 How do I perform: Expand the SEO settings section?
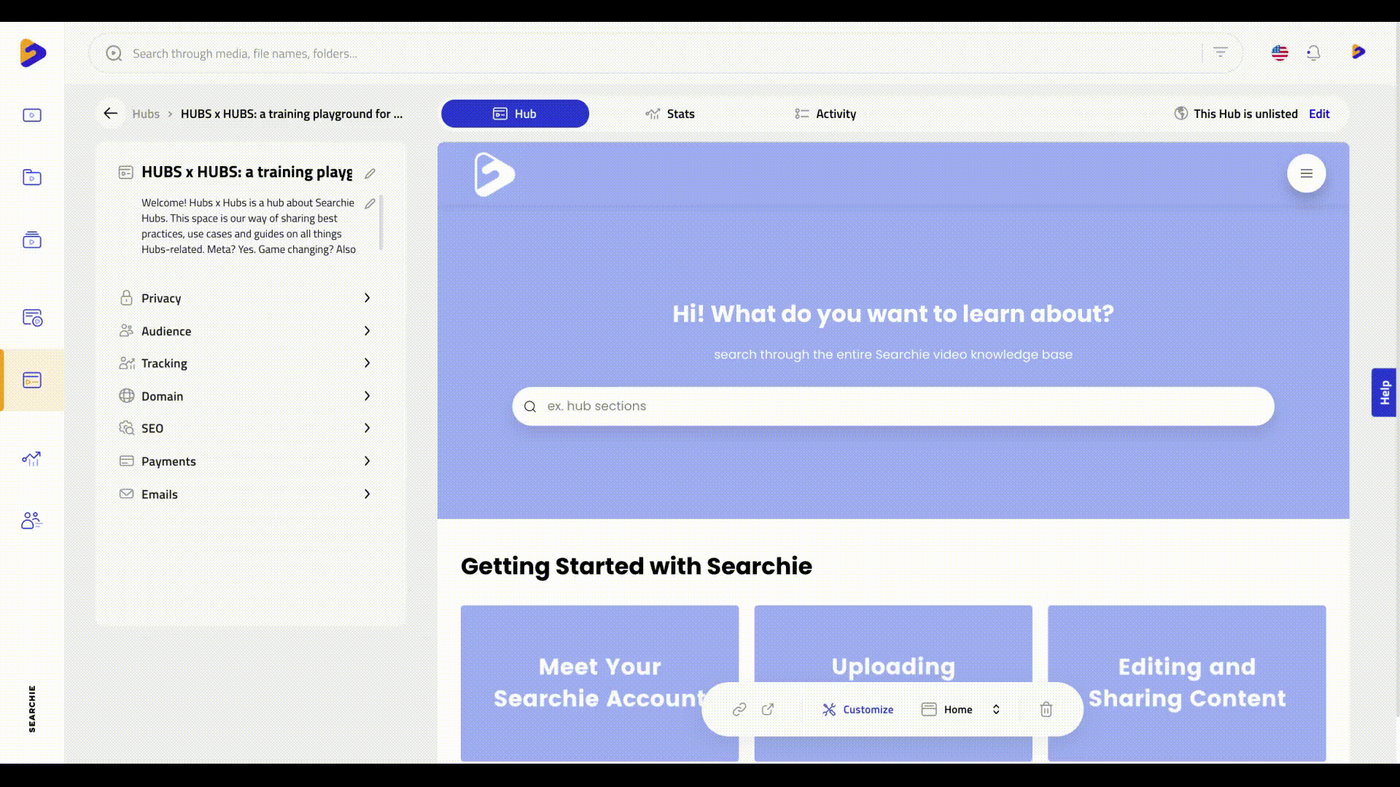click(x=246, y=428)
